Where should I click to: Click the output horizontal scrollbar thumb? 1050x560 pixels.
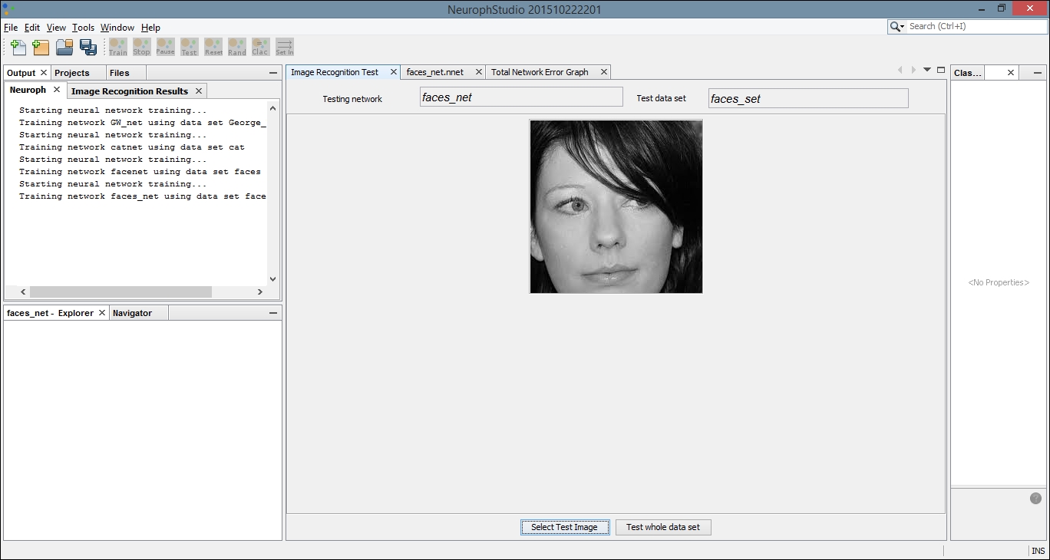pyautogui.click(x=120, y=292)
